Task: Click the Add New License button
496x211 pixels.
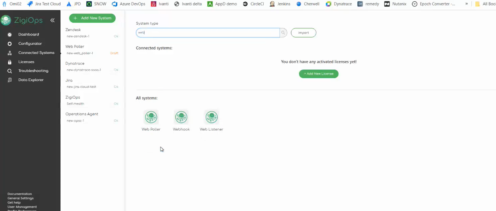Action: [x=318, y=73]
